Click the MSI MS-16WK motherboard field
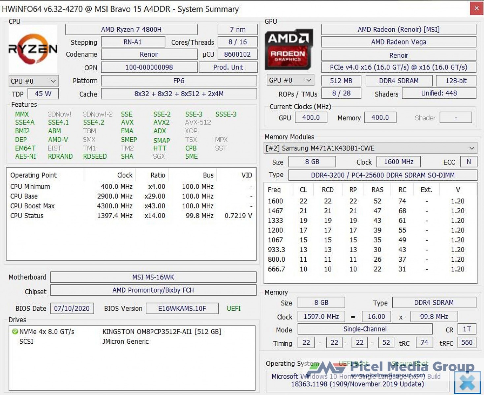The image size is (484, 395). pyautogui.click(x=153, y=277)
